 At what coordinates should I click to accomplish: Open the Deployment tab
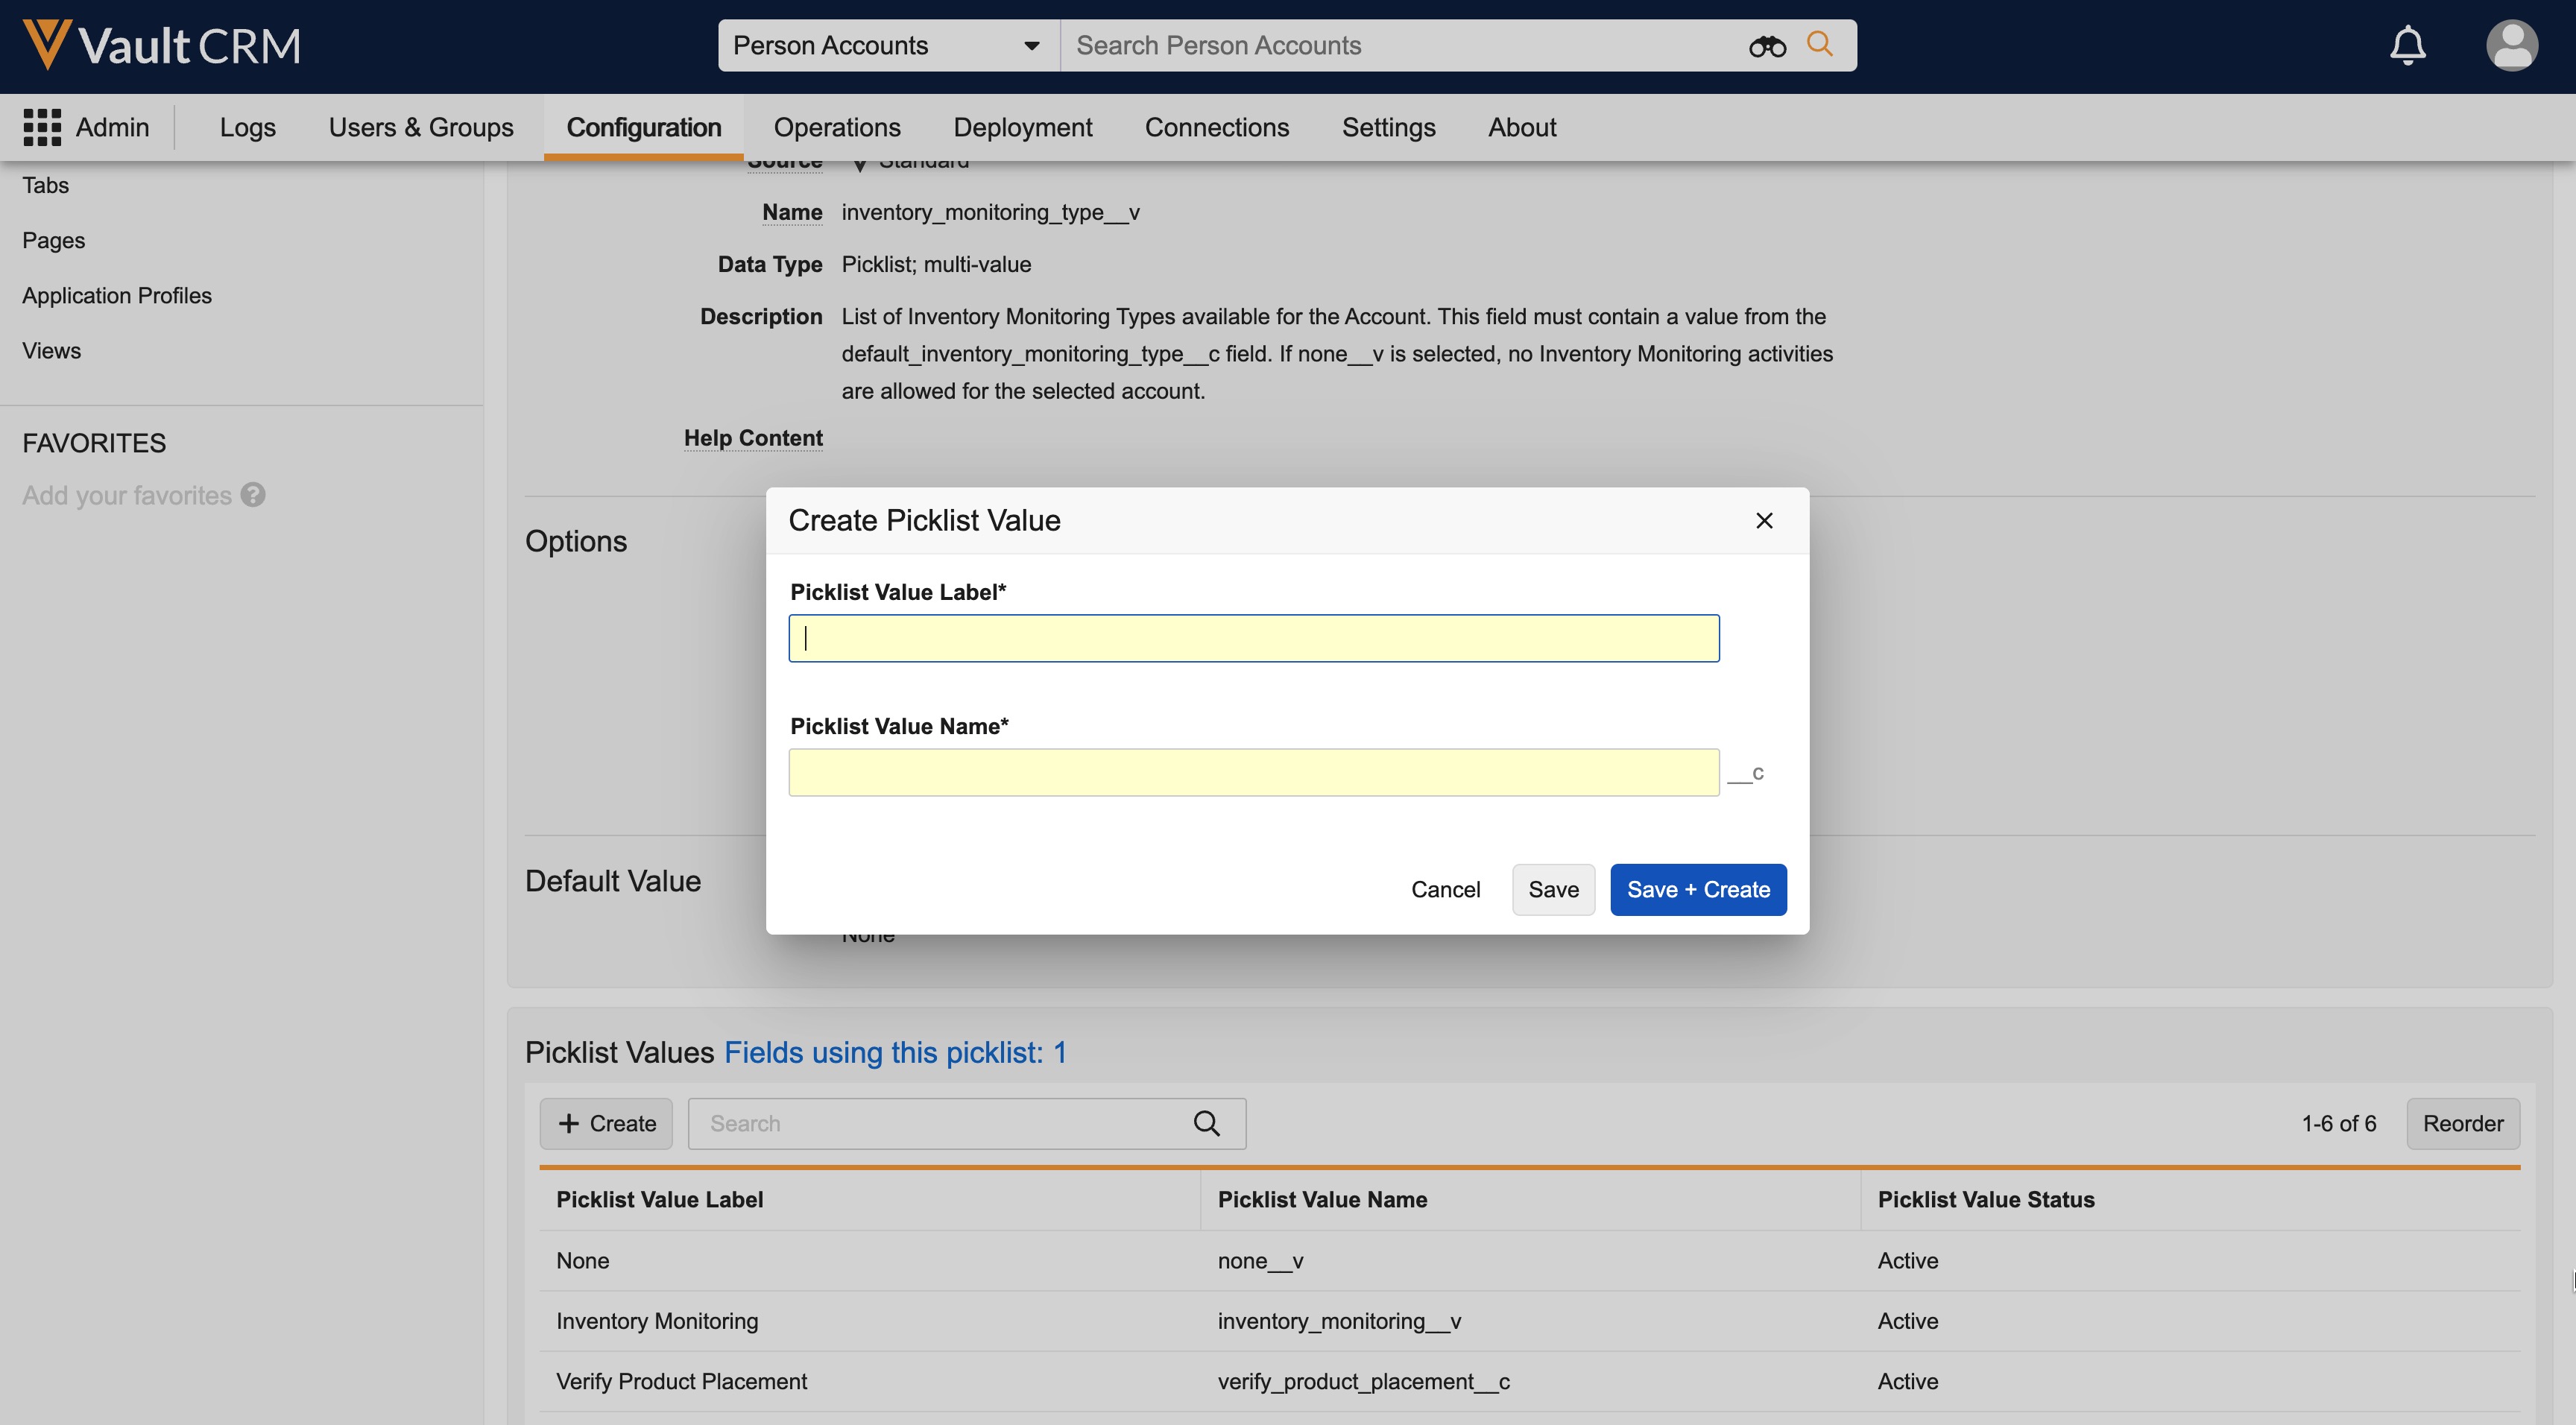(1022, 127)
